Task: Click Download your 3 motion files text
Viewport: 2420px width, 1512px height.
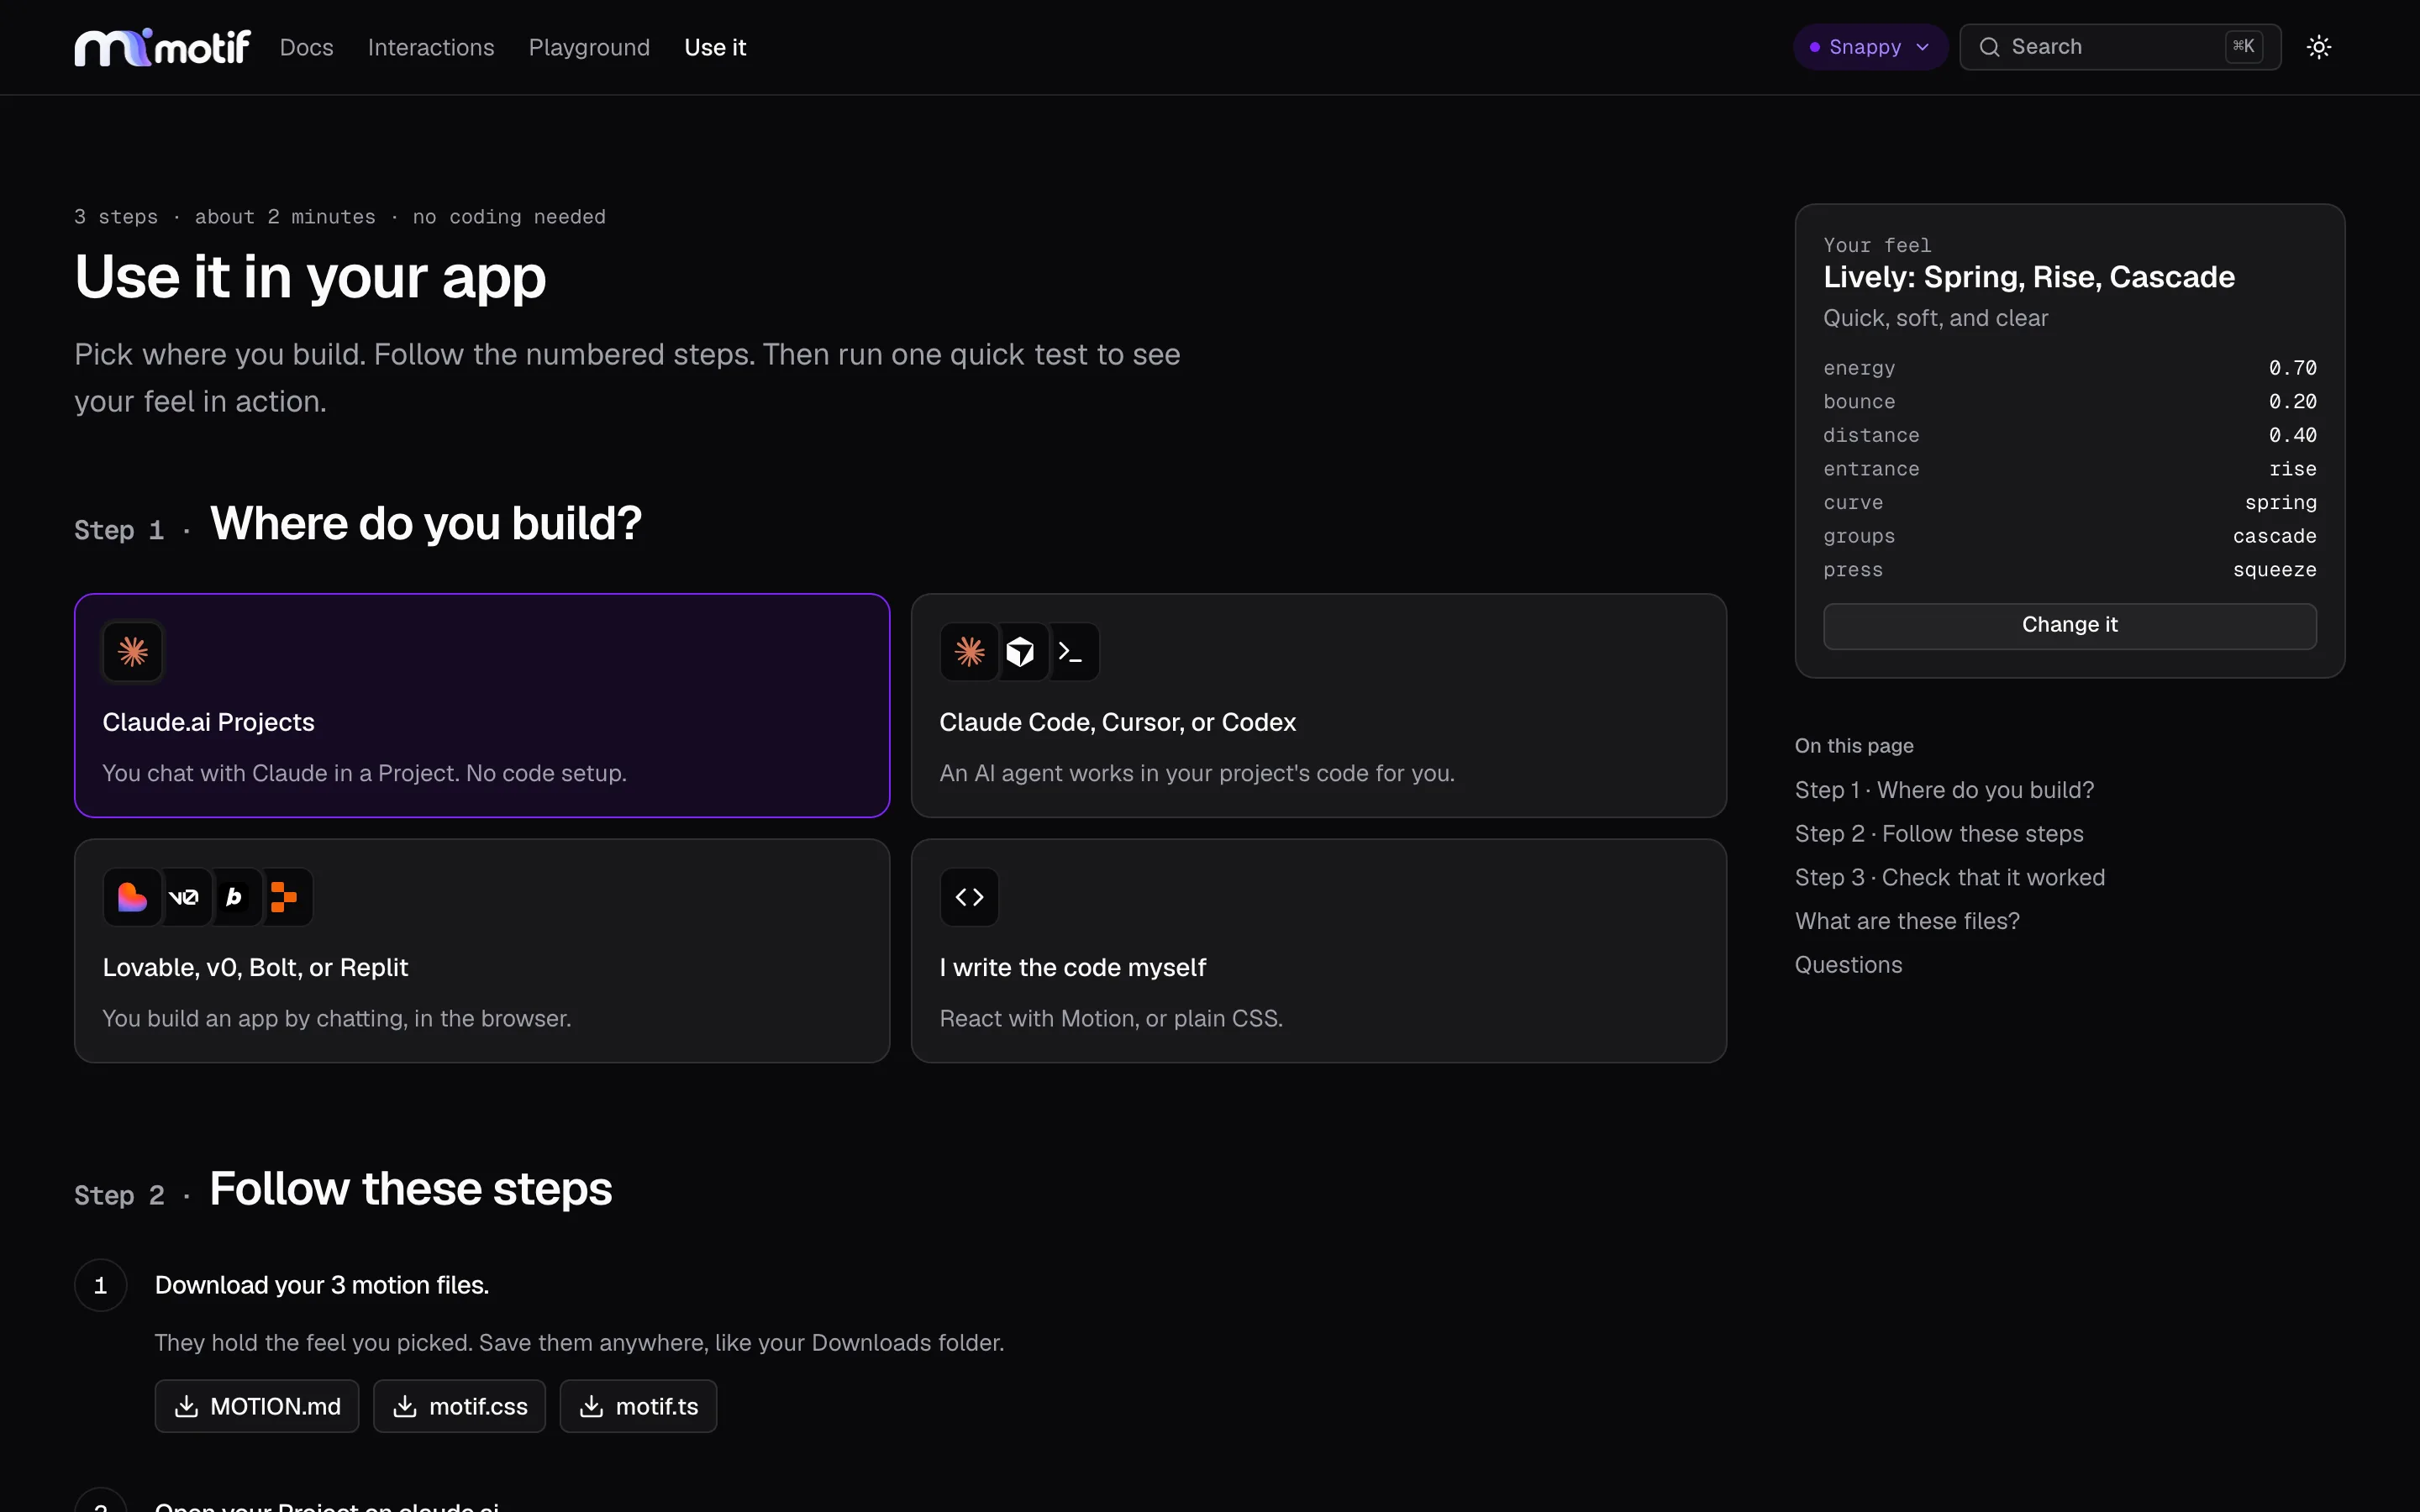Action: pyautogui.click(x=322, y=1285)
